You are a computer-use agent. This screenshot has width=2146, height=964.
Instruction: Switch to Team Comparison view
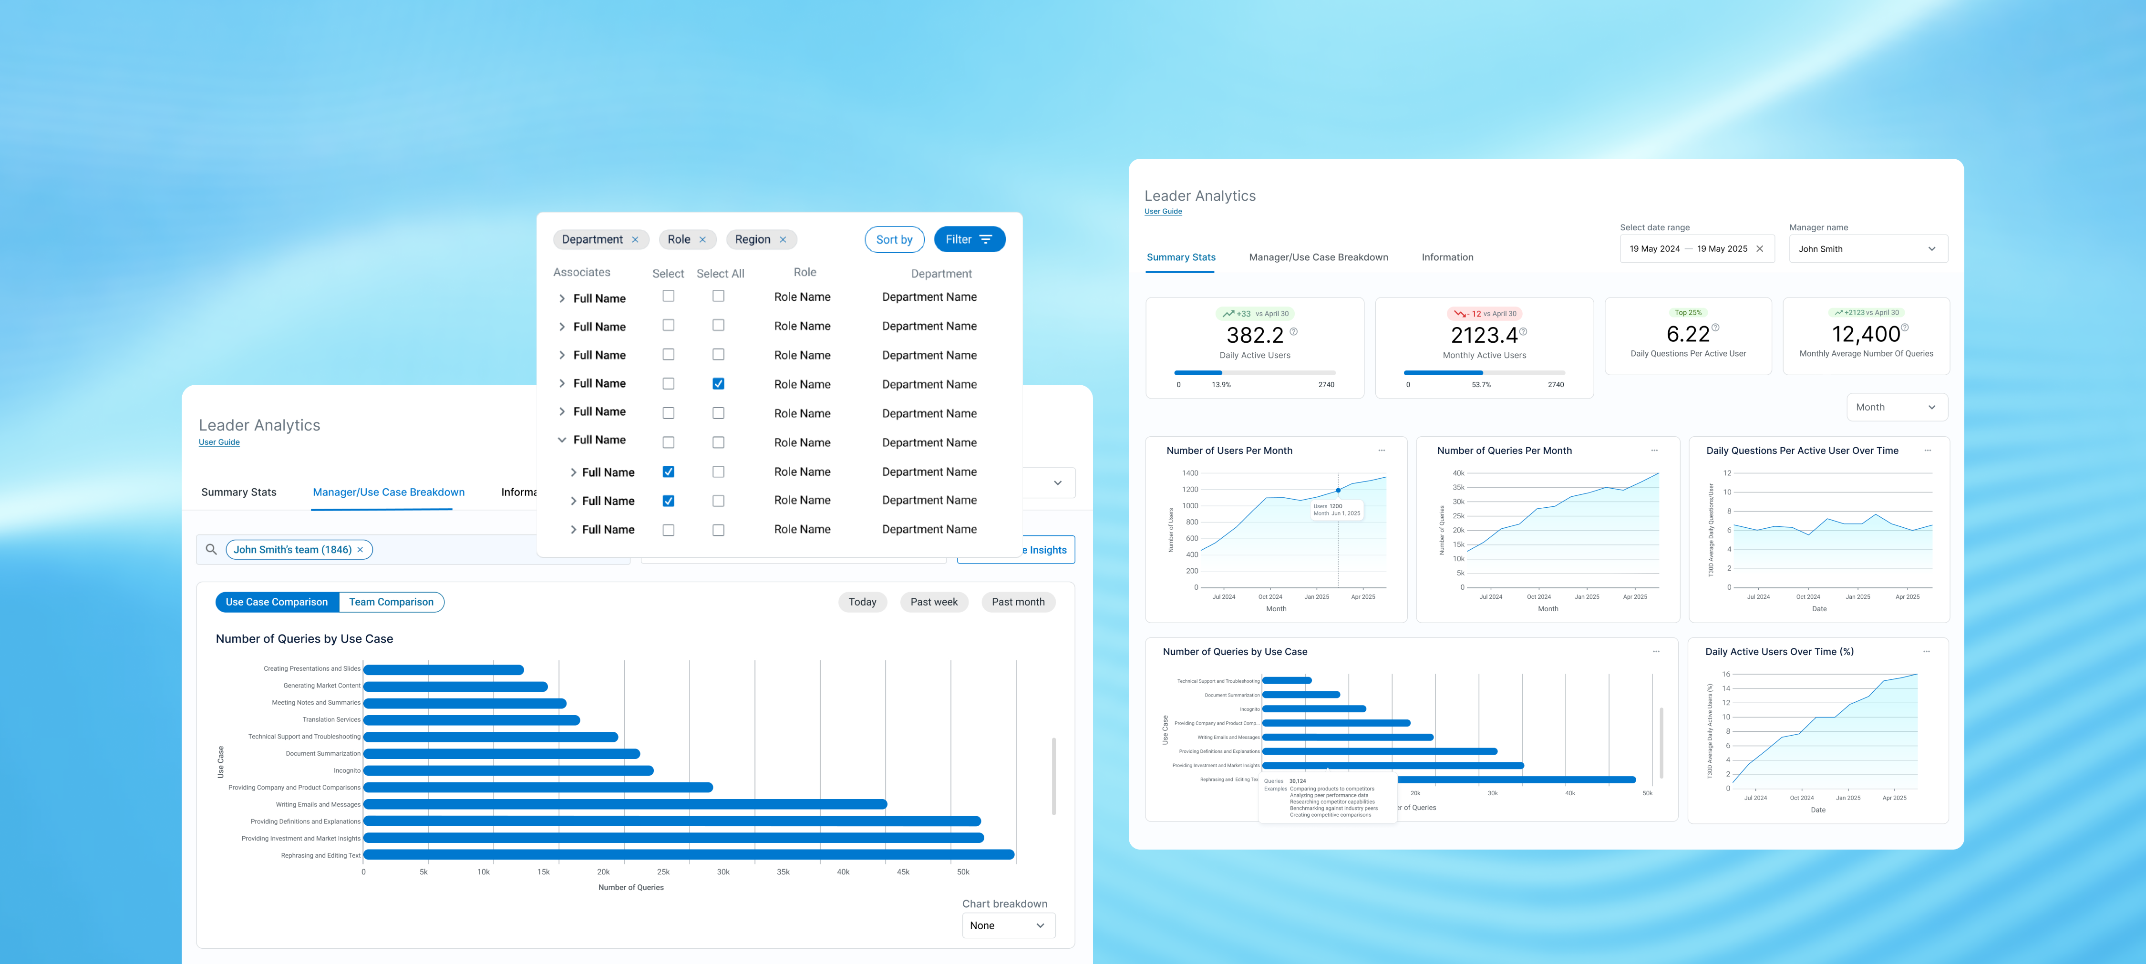pos(391,603)
